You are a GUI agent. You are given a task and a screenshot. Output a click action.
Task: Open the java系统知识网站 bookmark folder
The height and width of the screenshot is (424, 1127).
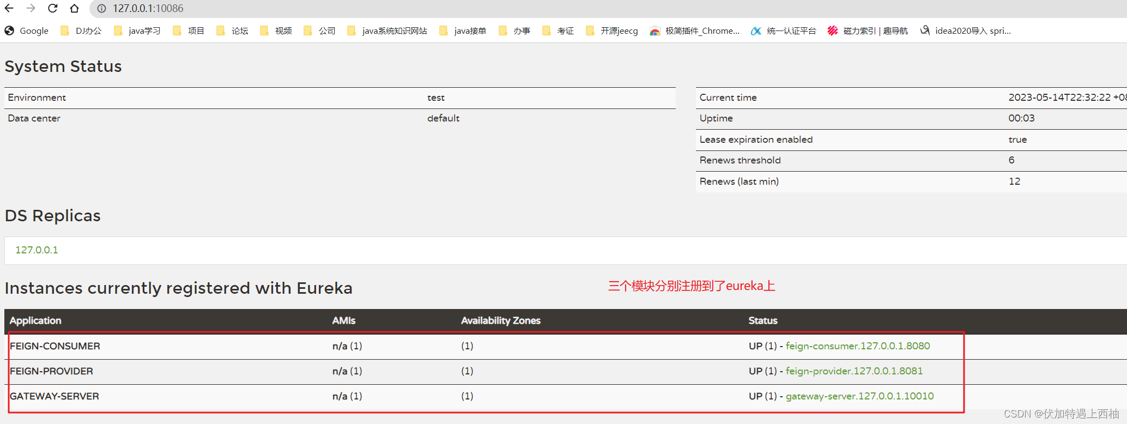[387, 31]
